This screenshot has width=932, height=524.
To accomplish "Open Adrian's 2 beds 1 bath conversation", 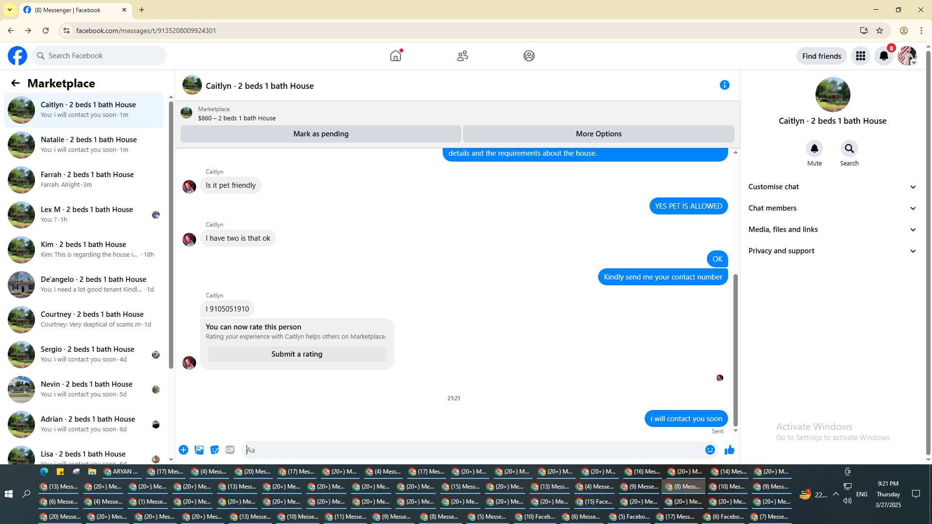I will coord(84,425).
